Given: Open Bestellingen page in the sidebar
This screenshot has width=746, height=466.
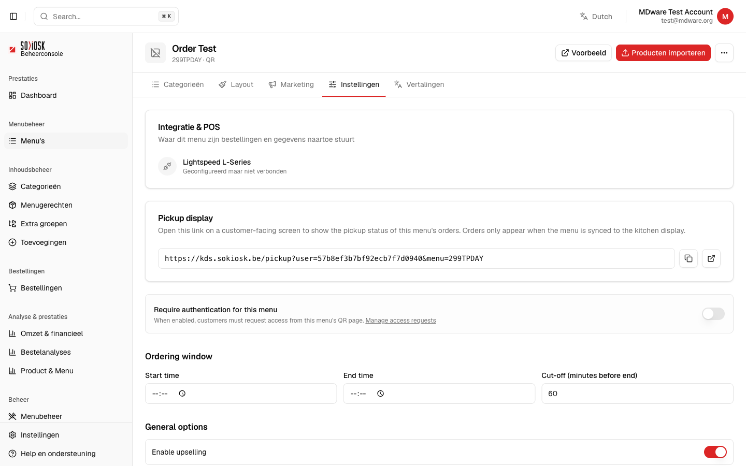Looking at the screenshot, I should 66,288.
